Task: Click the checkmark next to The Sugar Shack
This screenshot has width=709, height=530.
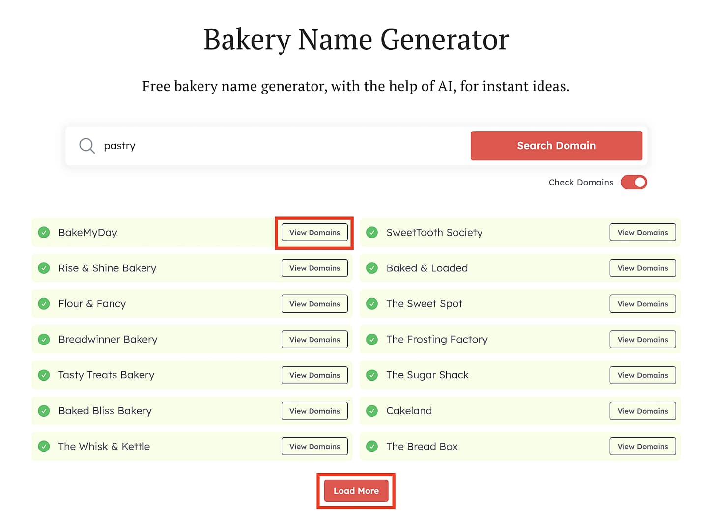Action: pyautogui.click(x=372, y=375)
